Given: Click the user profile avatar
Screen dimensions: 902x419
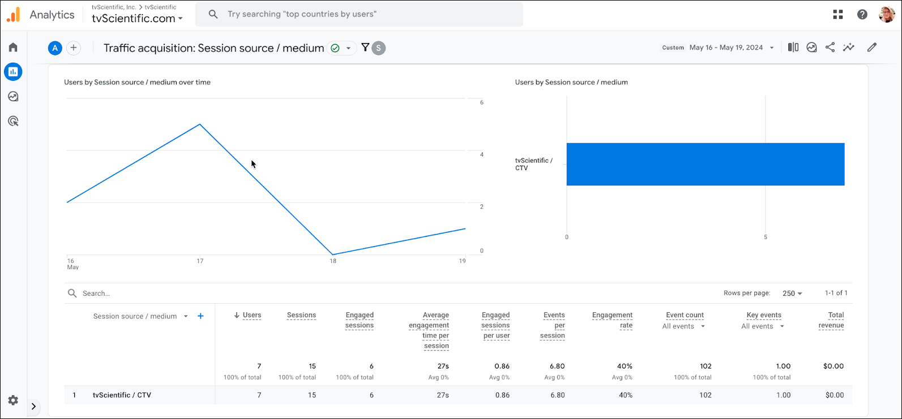Looking at the screenshot, I should tap(887, 15).
